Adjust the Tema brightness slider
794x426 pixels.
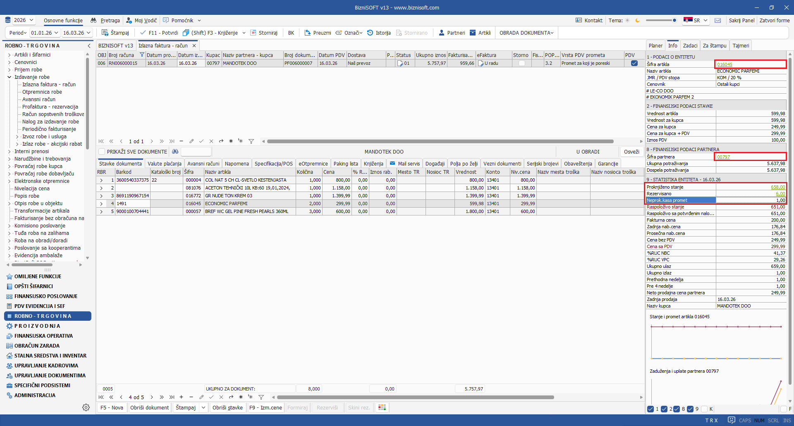(x=674, y=20)
